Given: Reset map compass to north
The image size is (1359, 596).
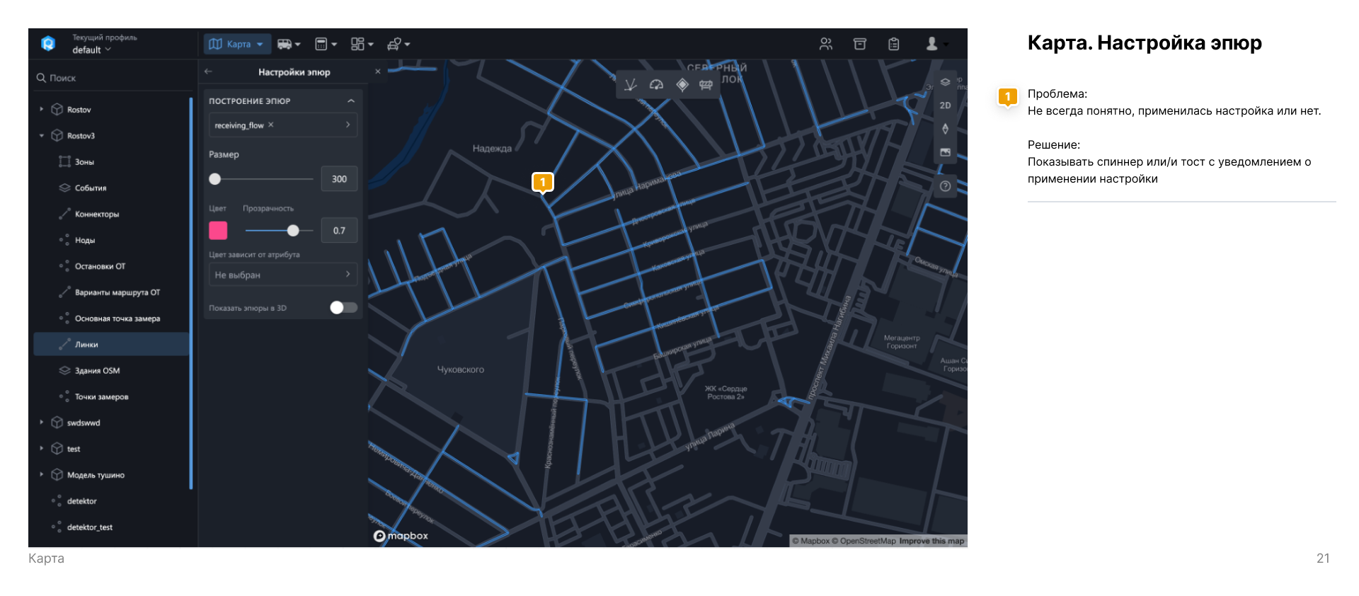Looking at the screenshot, I should click(x=945, y=129).
